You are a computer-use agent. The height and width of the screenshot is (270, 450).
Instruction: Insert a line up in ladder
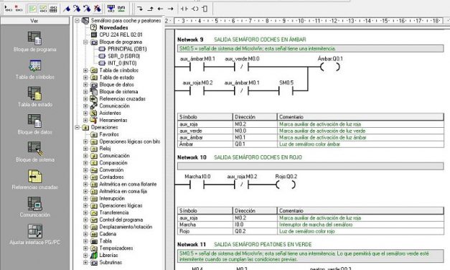click(151, 9)
